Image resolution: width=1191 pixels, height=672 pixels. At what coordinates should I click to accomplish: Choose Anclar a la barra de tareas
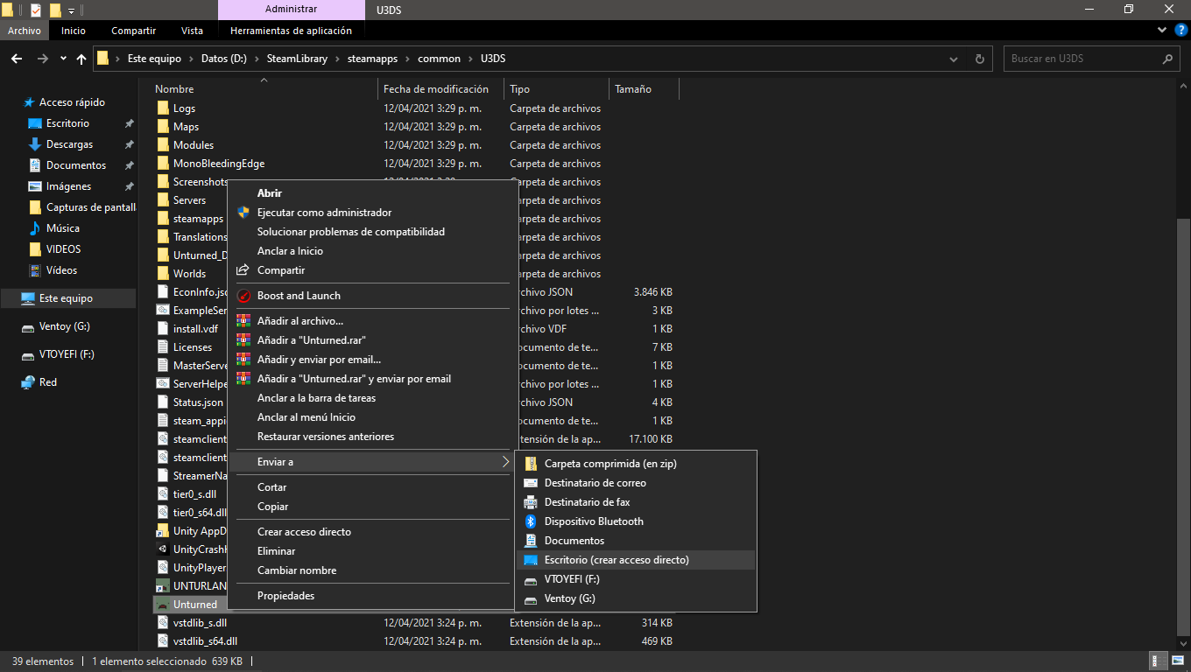(316, 398)
